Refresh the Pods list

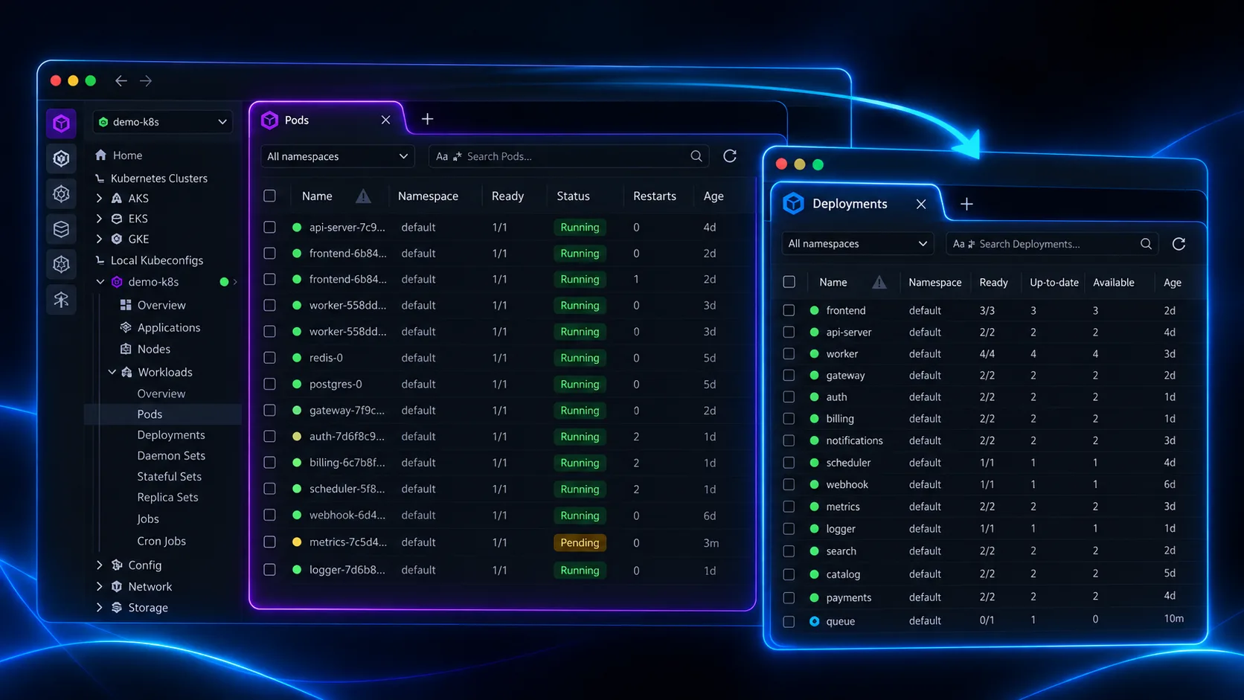[x=730, y=156]
